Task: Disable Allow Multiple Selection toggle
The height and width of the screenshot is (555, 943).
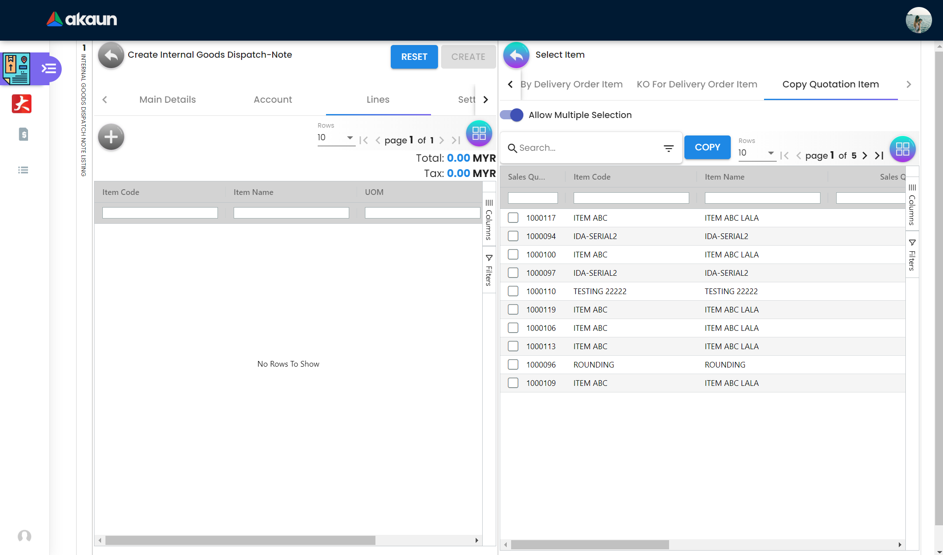Action: pos(512,115)
